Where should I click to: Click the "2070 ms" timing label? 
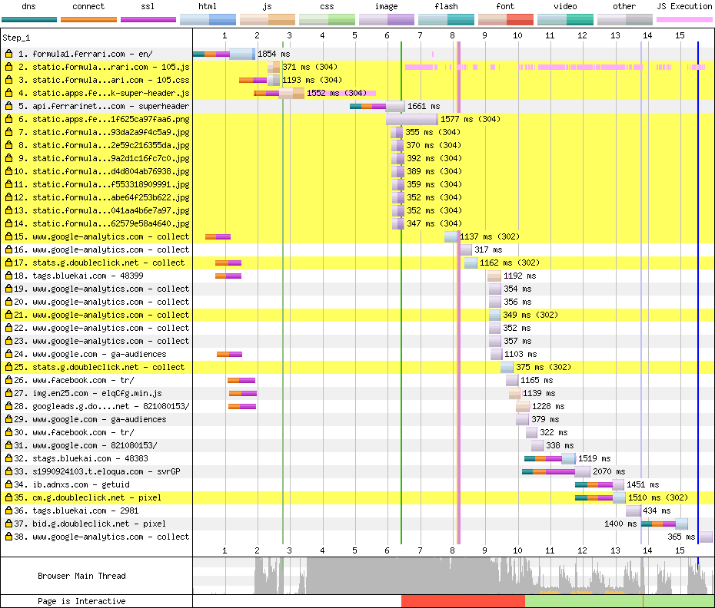609,472
